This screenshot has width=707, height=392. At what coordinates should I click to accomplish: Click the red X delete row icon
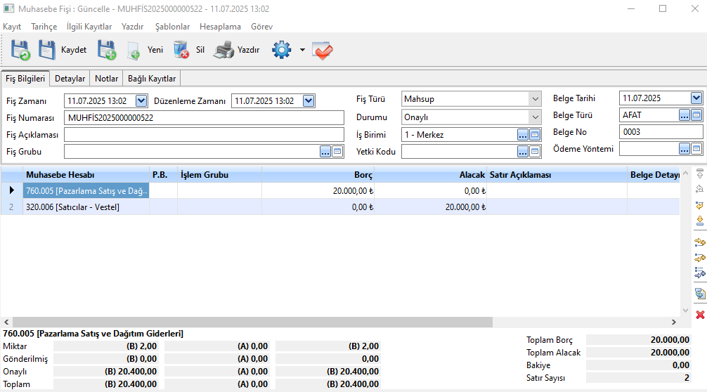click(699, 315)
